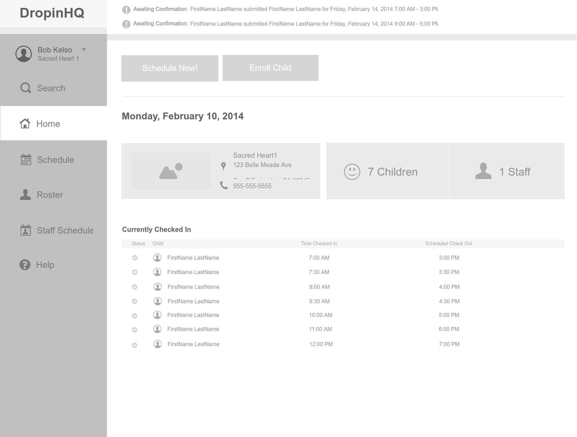This screenshot has height=437, width=577.
Task: Select Home in the sidebar
Action: pyautogui.click(x=53, y=123)
